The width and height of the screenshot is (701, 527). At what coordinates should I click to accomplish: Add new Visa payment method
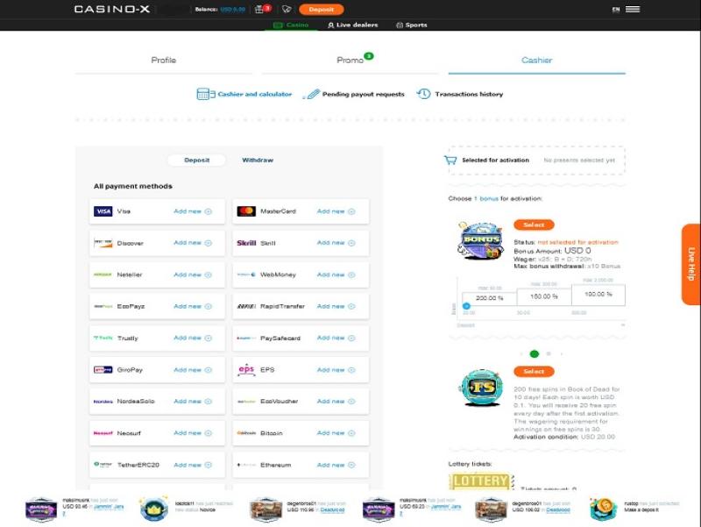[x=192, y=211]
